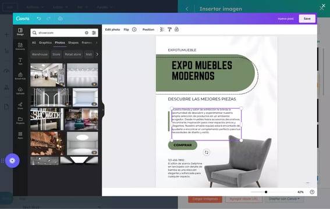Switch to the Photos tab
Viewport: 330px width, 209px height.
coord(60,42)
